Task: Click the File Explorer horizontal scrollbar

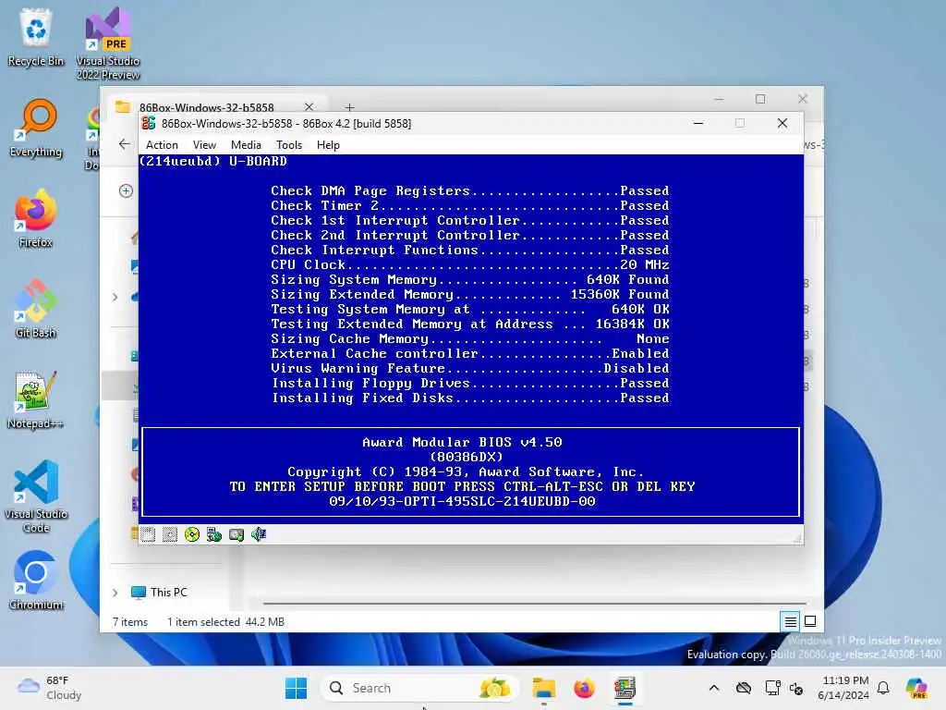Action: (x=534, y=603)
